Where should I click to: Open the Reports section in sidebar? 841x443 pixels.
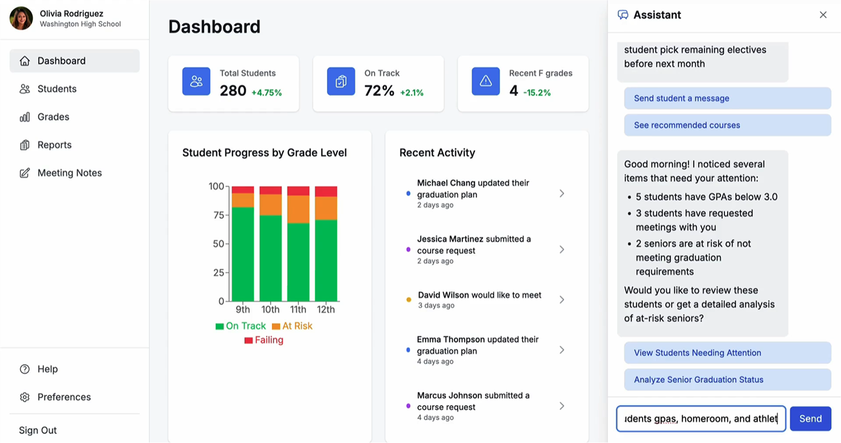[x=55, y=145]
